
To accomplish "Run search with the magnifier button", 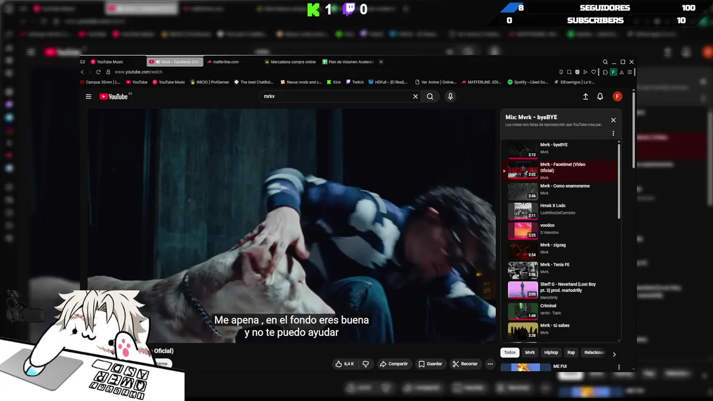I will click(430, 96).
